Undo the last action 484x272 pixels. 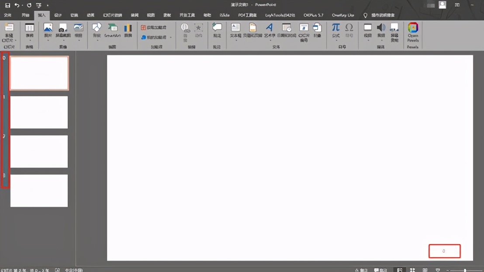coord(17,5)
